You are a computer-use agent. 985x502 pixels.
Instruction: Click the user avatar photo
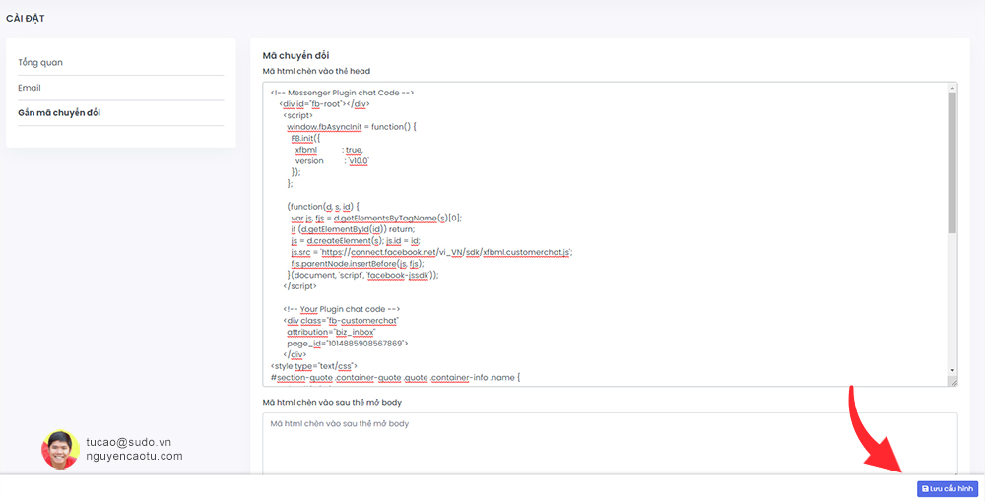[60, 449]
